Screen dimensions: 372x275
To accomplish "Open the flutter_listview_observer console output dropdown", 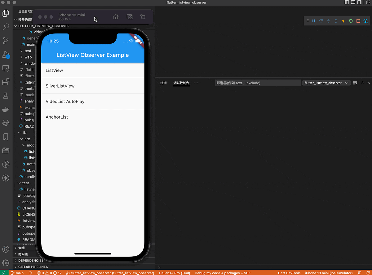I will 326,83.
